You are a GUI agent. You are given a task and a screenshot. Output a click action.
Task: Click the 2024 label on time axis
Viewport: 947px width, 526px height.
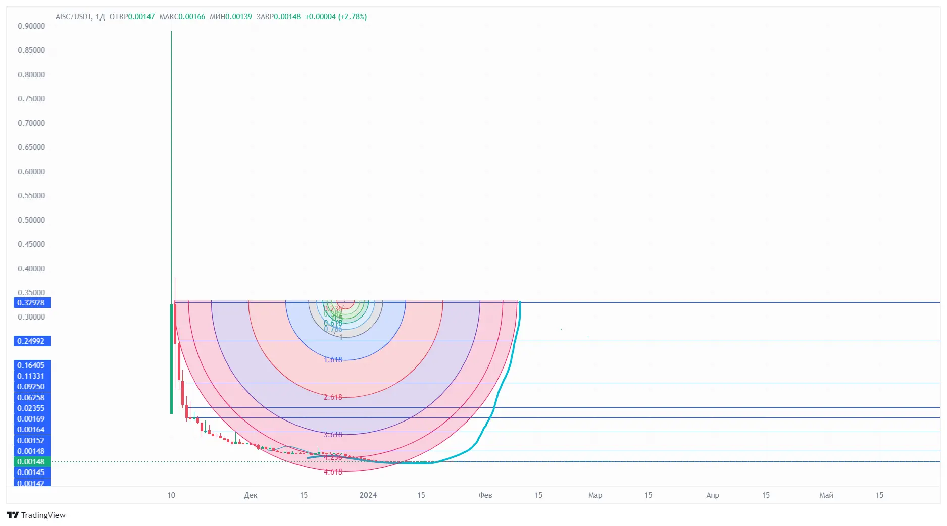click(x=368, y=495)
